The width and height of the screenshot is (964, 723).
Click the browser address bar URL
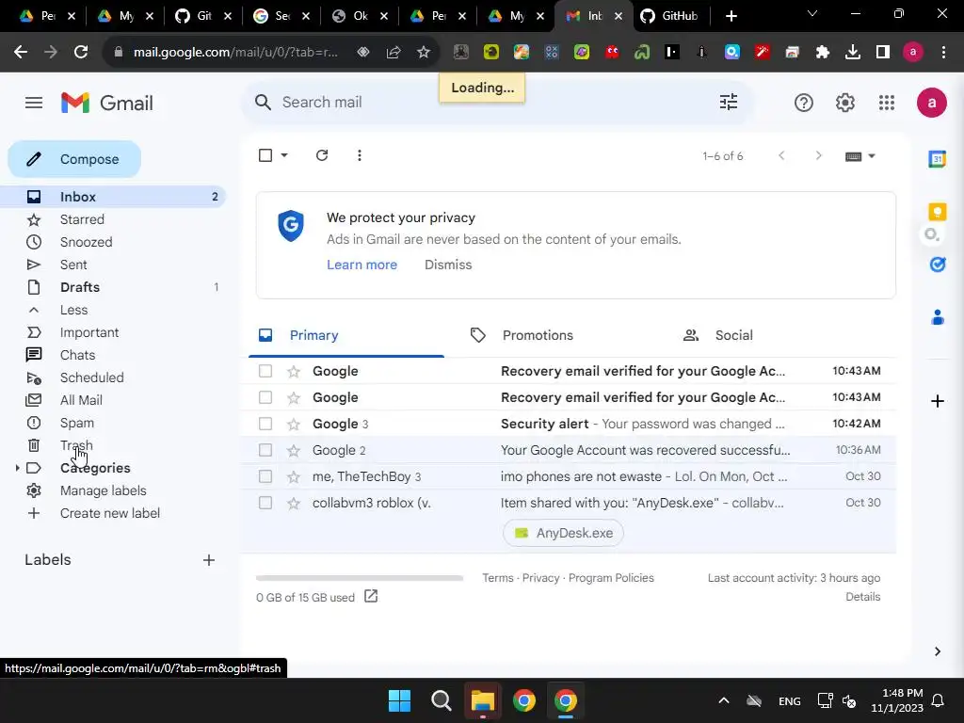pos(235,53)
